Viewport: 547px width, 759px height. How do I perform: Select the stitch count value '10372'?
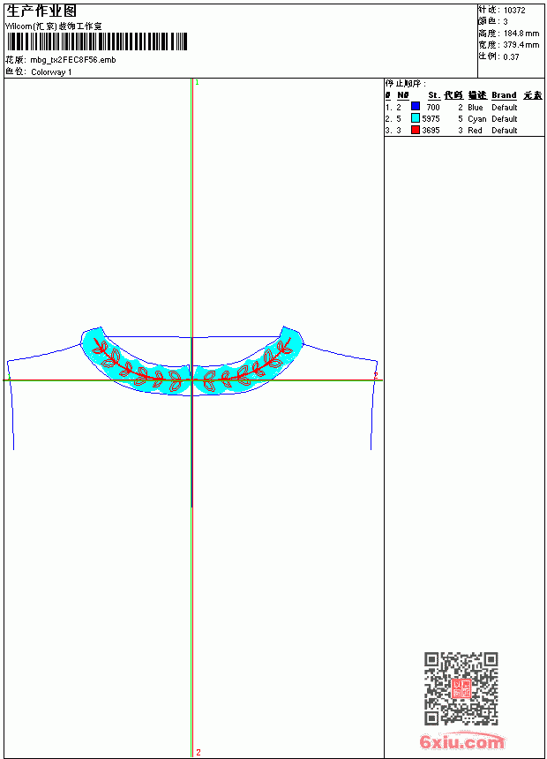[x=514, y=11]
